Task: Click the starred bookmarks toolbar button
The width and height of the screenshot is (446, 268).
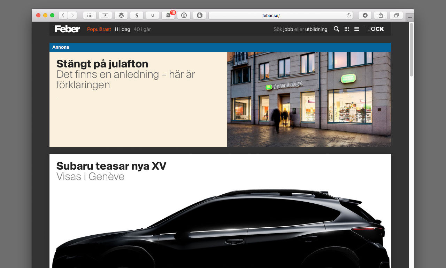Action: (x=105, y=15)
